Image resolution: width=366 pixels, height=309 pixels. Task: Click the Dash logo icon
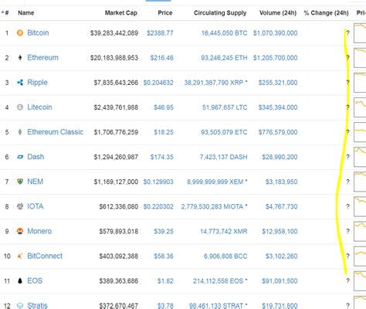click(x=20, y=157)
